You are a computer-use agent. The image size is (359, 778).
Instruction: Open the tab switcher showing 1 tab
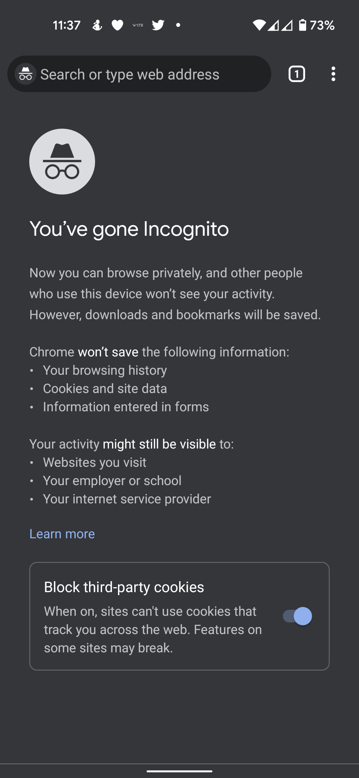[x=297, y=74]
